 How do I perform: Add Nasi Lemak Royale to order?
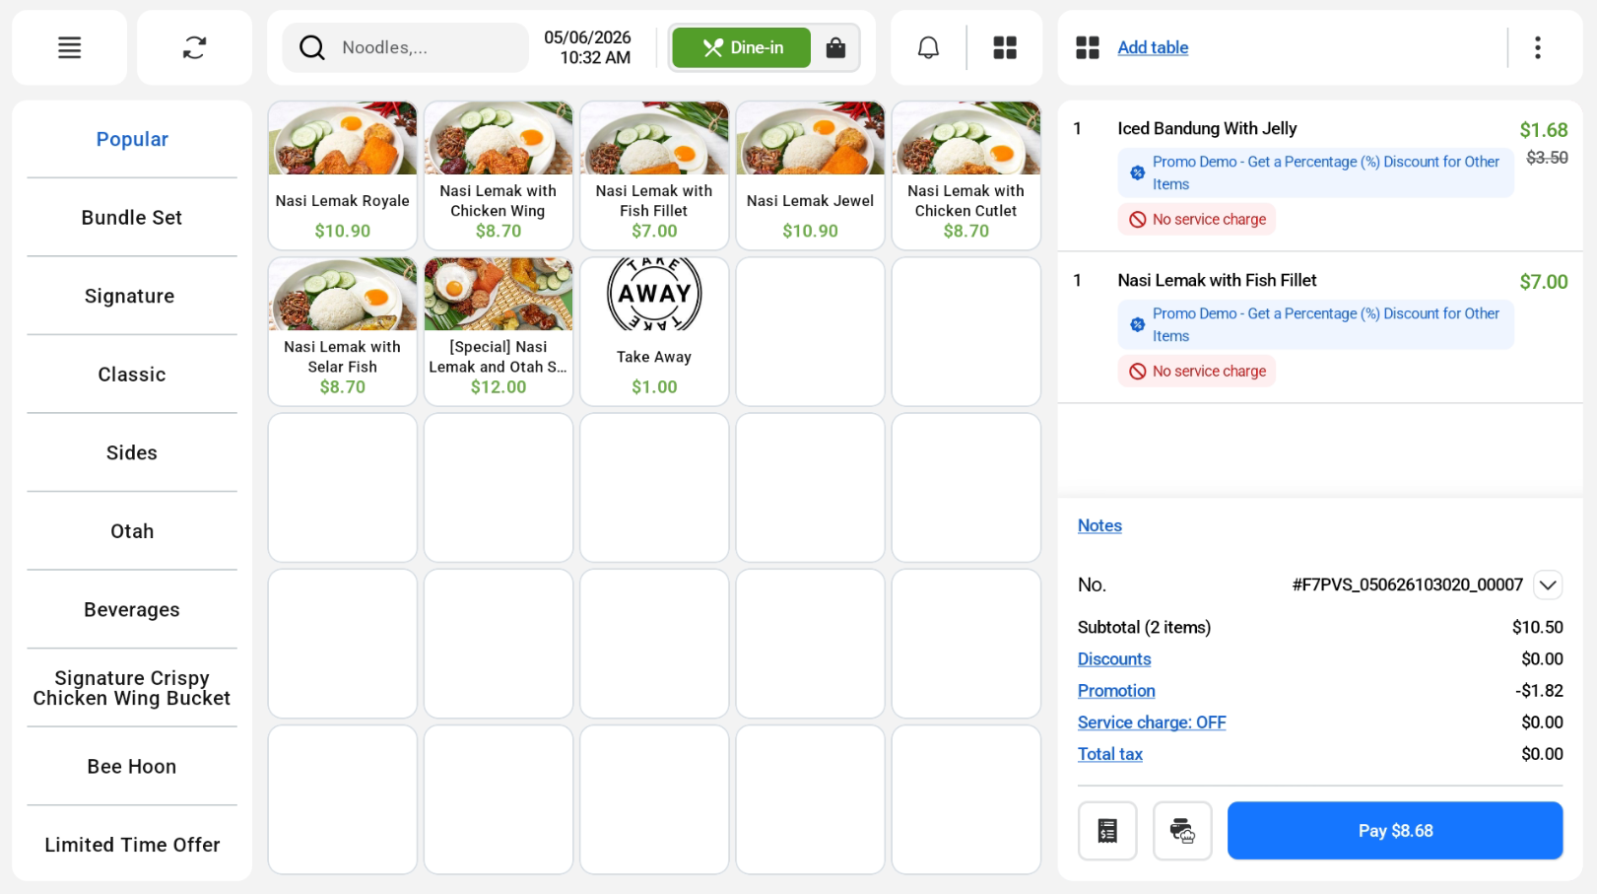343,175
